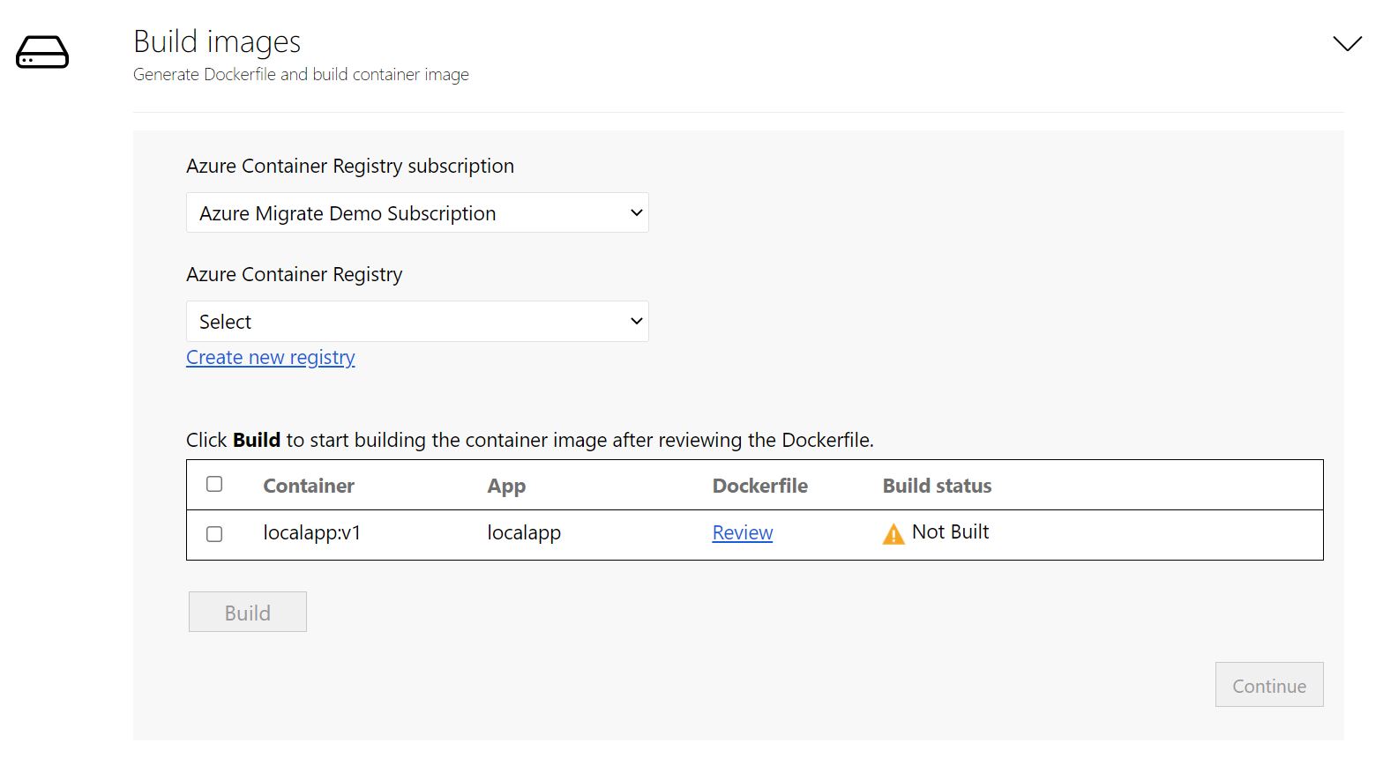
Task: Click the Create new registry link
Action: [x=270, y=358]
